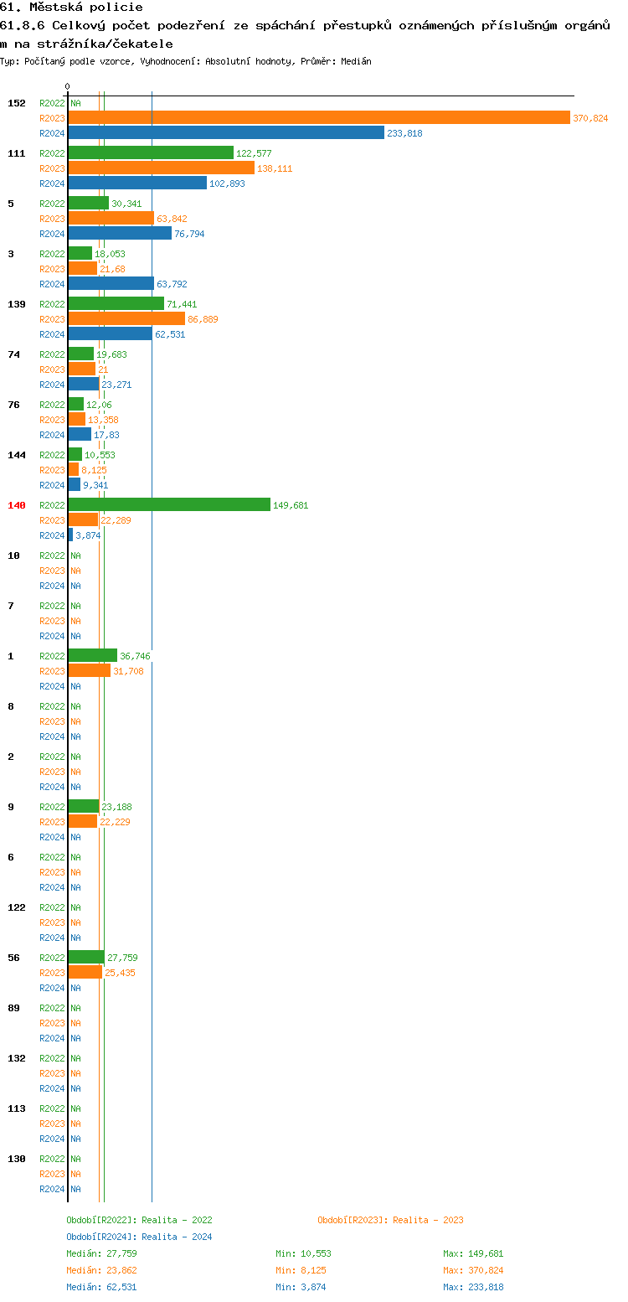Click legend entry Období[R2023]: Realita – 2023

(x=390, y=1220)
